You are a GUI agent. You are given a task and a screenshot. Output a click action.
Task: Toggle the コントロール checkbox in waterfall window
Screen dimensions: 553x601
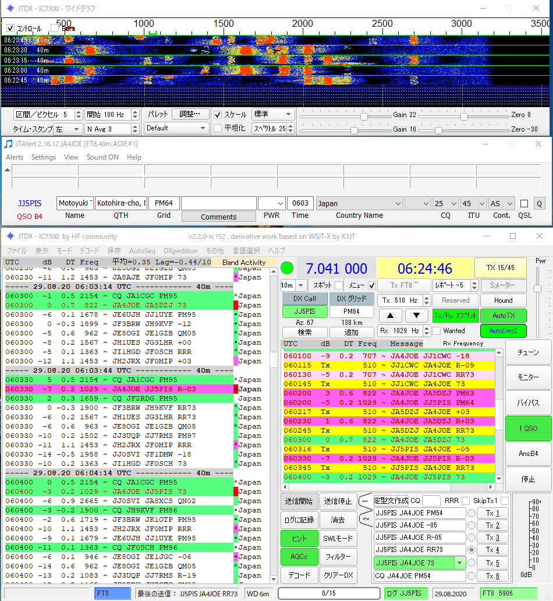10,29
